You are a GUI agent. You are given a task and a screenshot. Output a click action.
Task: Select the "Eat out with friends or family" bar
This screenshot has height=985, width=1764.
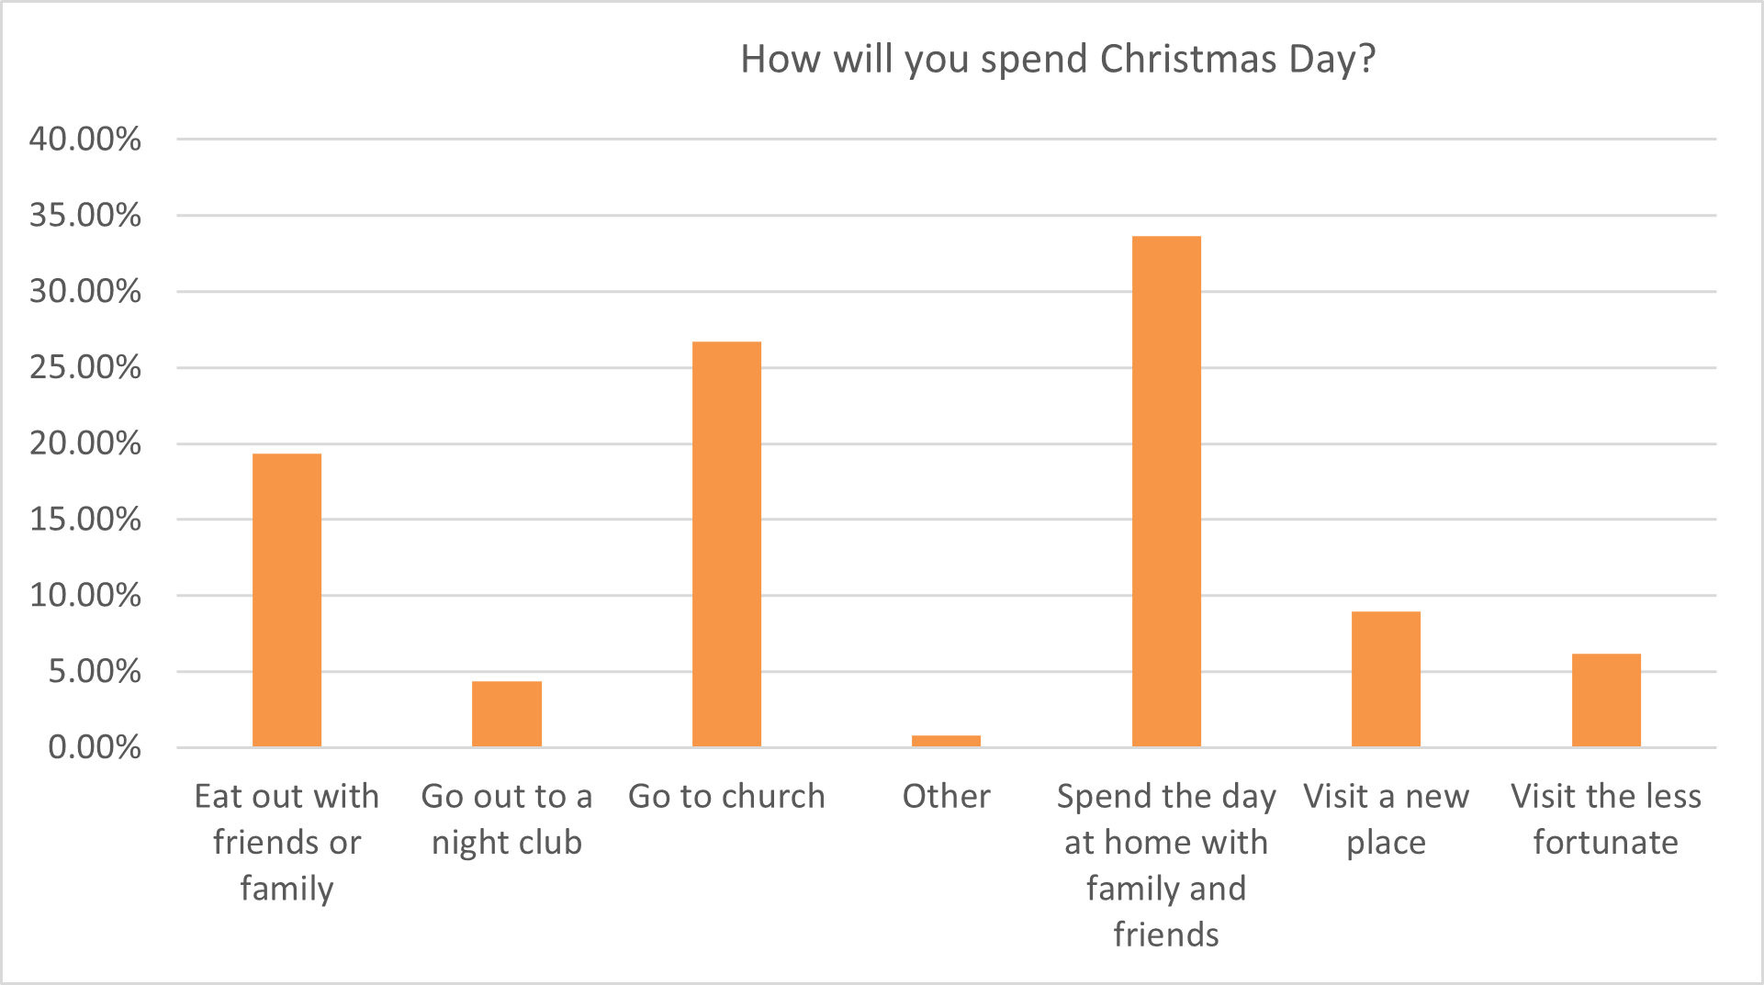pyautogui.click(x=287, y=600)
